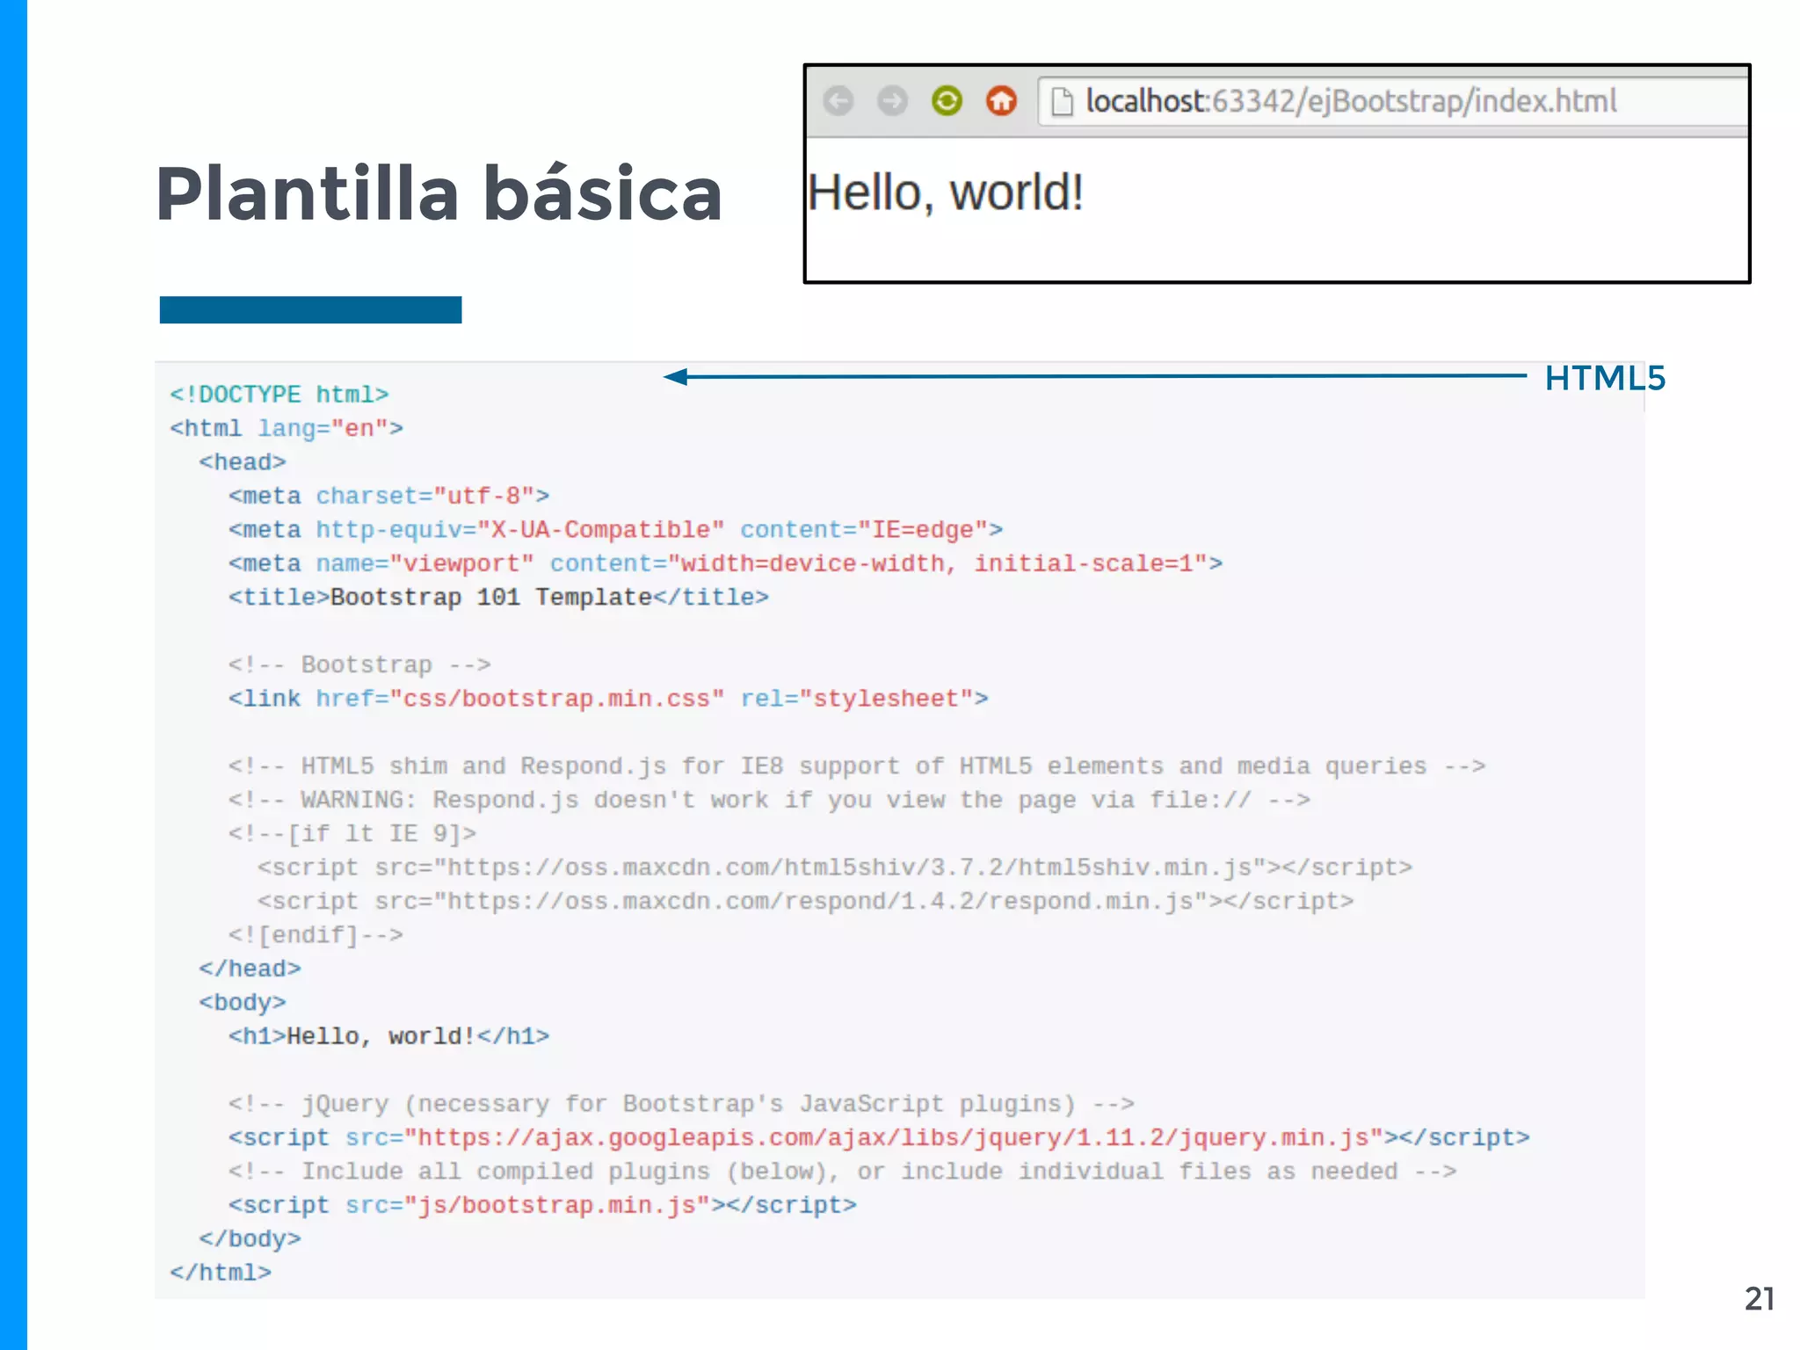Image resolution: width=1800 pixels, height=1350 pixels.
Task: Click the js/bootstrap.min.js script line
Action: [542, 1205]
